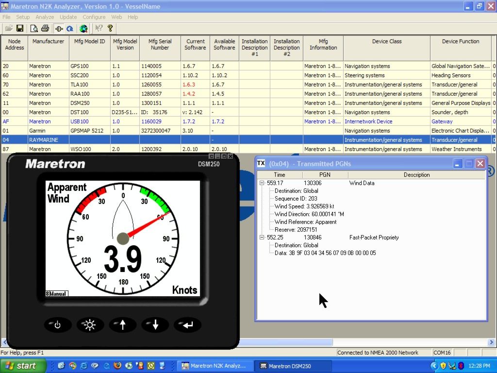The width and height of the screenshot is (497, 373).
Task: Click the yellow question mark help icon
Action: (x=110, y=29)
